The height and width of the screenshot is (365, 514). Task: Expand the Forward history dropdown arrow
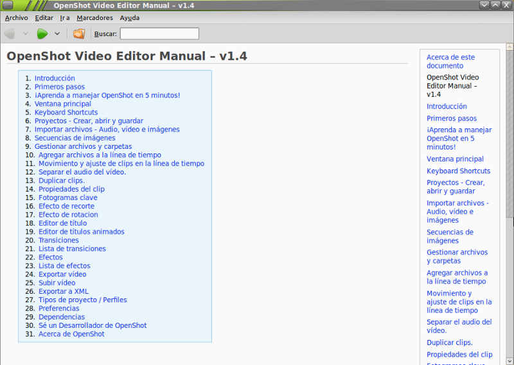pyautogui.click(x=57, y=33)
